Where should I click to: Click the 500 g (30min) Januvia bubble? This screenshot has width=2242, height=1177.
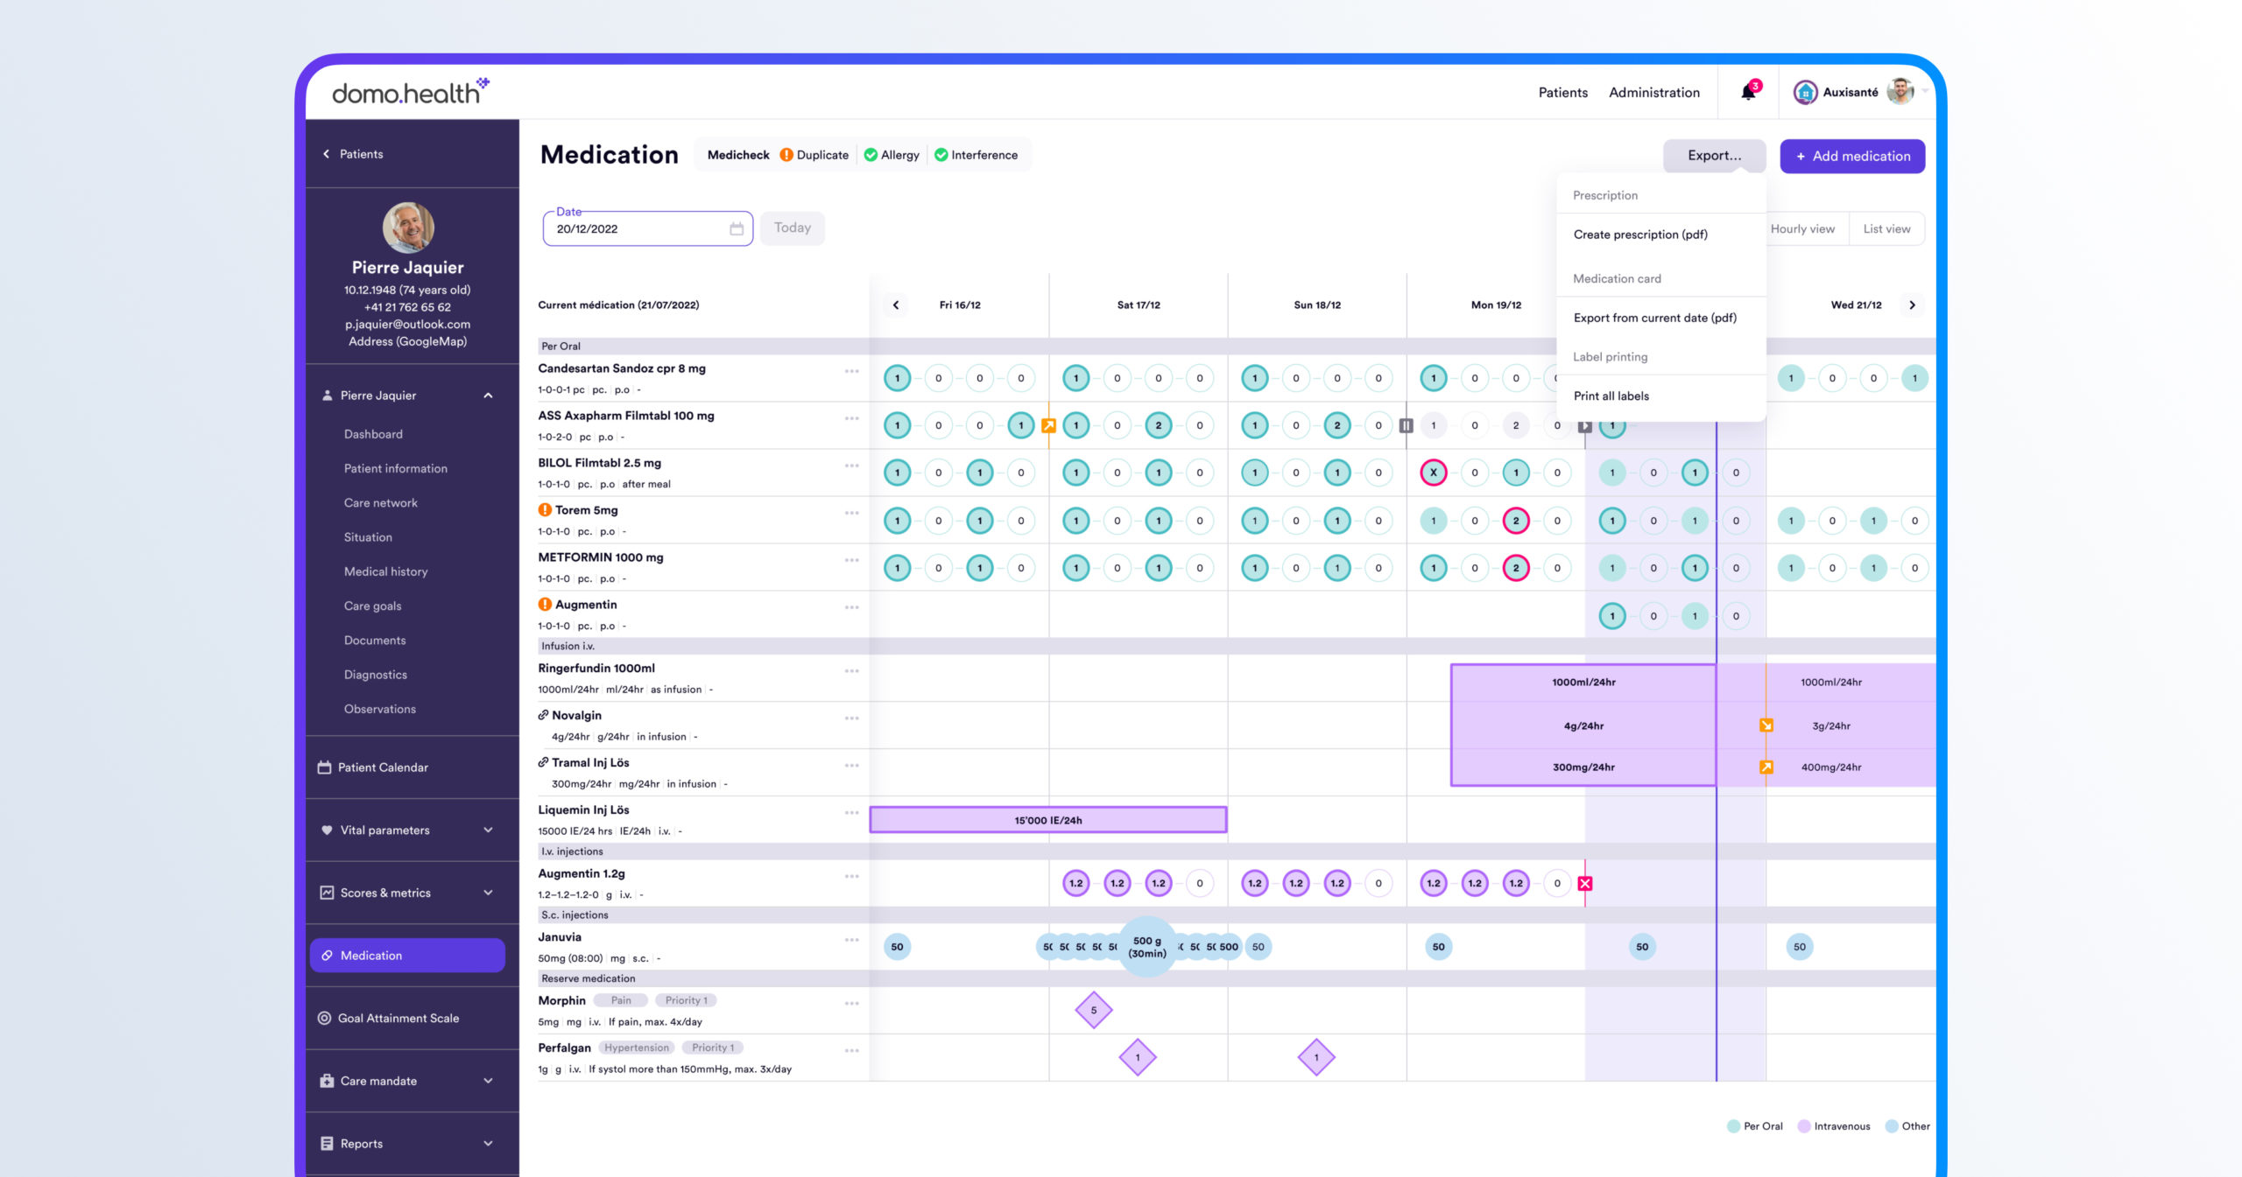tap(1146, 947)
